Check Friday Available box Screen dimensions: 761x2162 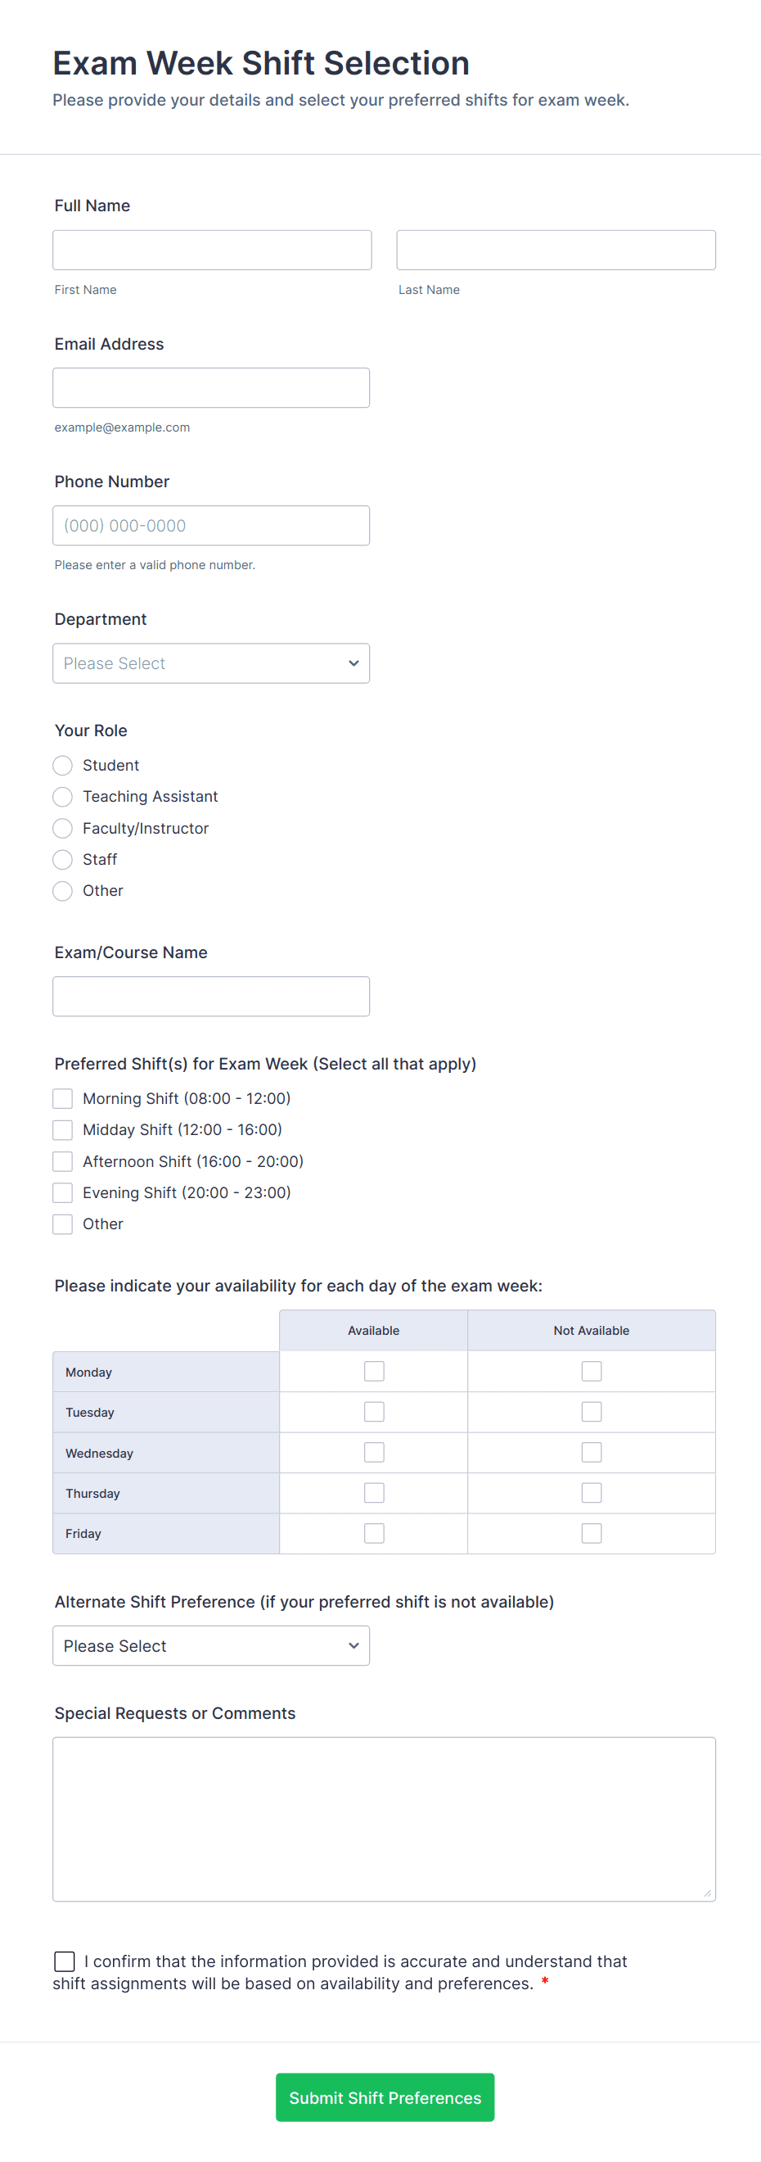tap(374, 1533)
